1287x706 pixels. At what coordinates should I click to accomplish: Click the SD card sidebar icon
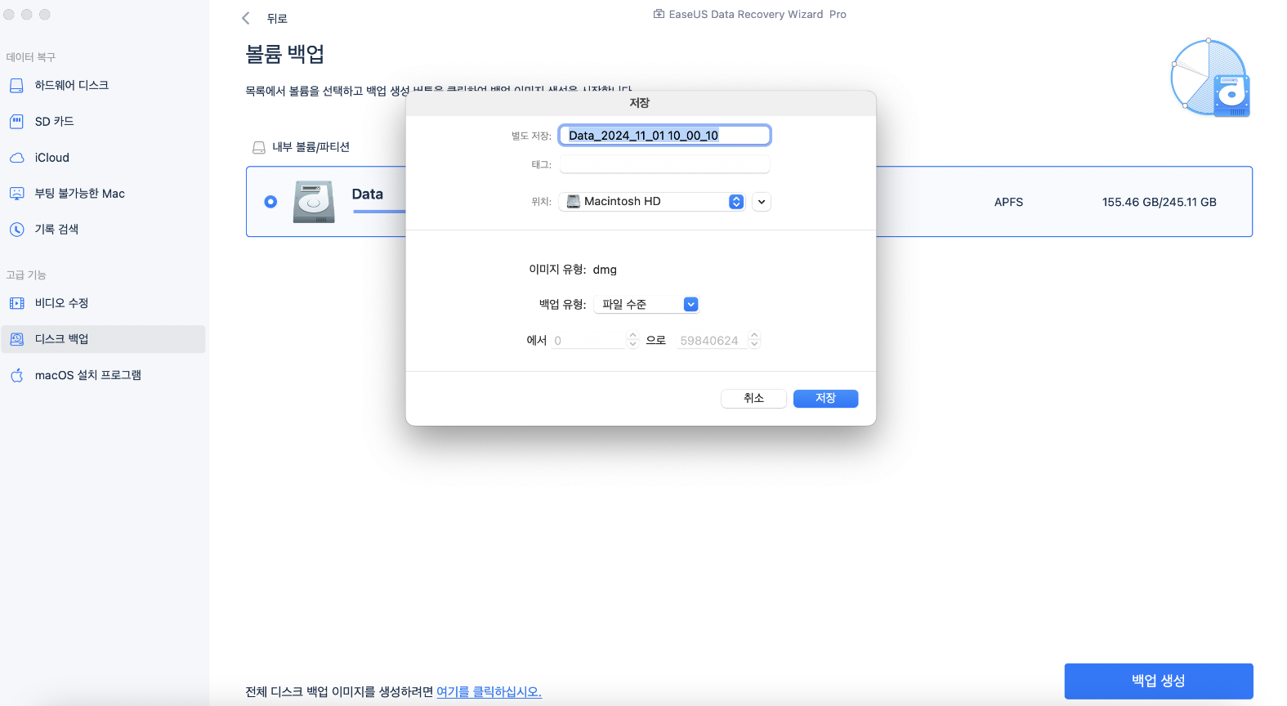point(16,122)
